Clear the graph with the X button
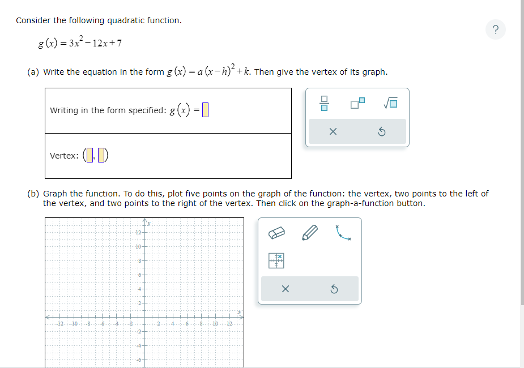This screenshot has width=524, height=368. tap(286, 289)
